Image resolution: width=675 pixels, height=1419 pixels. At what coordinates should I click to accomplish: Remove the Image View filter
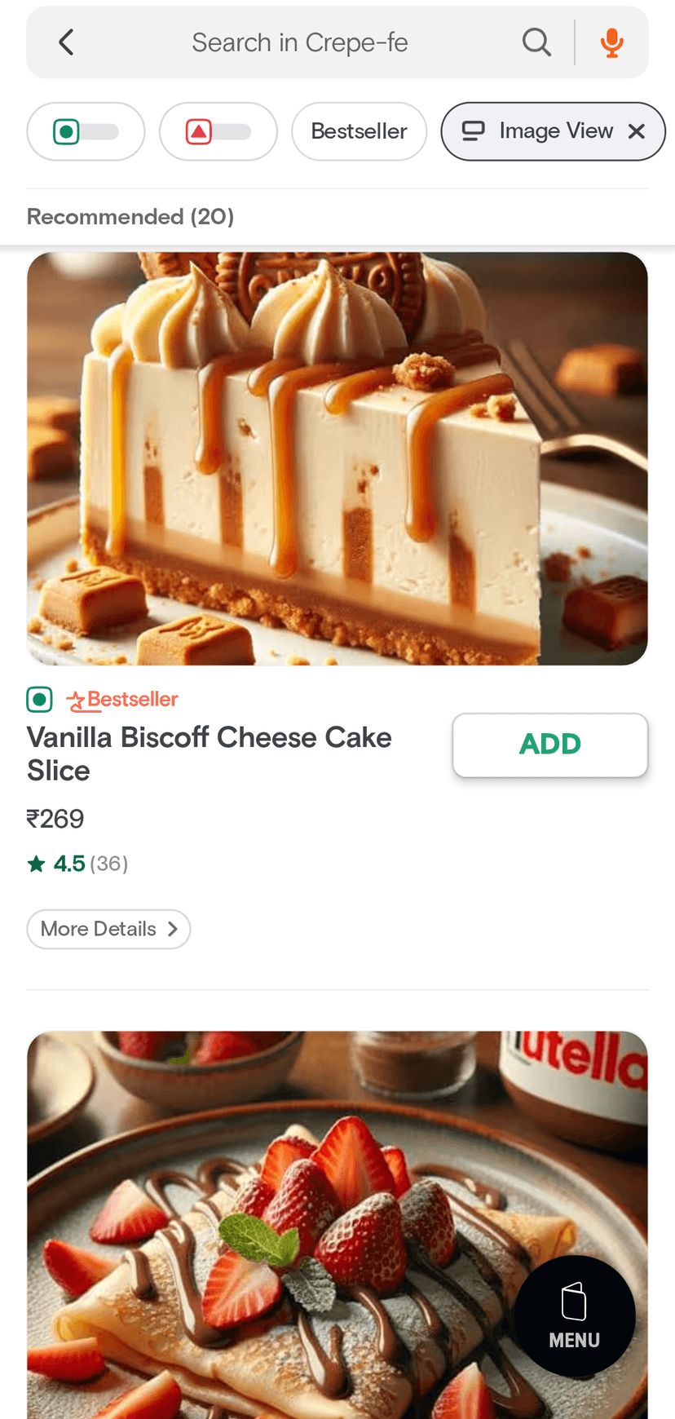pos(637,131)
